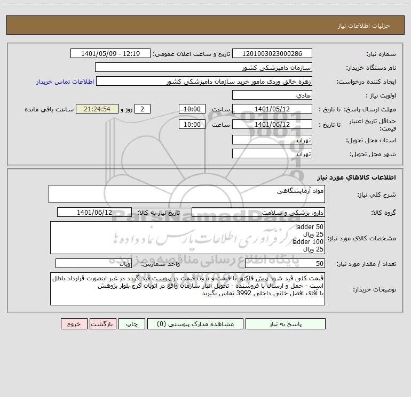Click the 'مهلت ارسال پاسخ:' label
This screenshot has height=397, width=411.
click(x=370, y=109)
